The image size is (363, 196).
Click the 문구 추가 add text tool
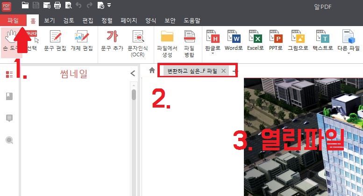[112, 41]
